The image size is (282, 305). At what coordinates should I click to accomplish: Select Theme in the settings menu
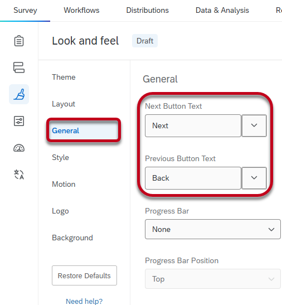64,77
